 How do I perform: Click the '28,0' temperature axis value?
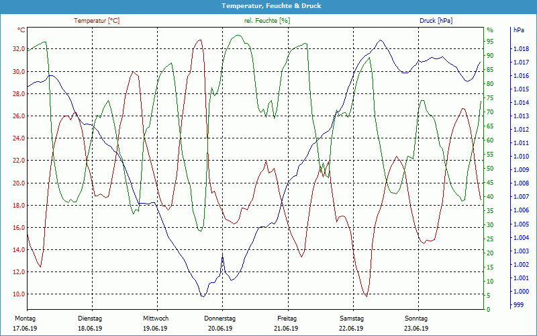(x=19, y=94)
